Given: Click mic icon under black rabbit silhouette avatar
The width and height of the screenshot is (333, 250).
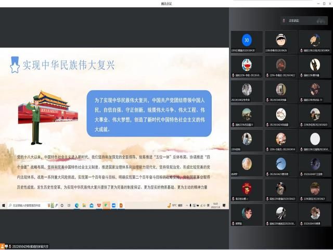Looking at the screenshot, I should point(301,75).
